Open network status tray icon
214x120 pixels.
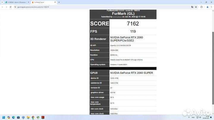pyautogui.click(x=197, y=117)
